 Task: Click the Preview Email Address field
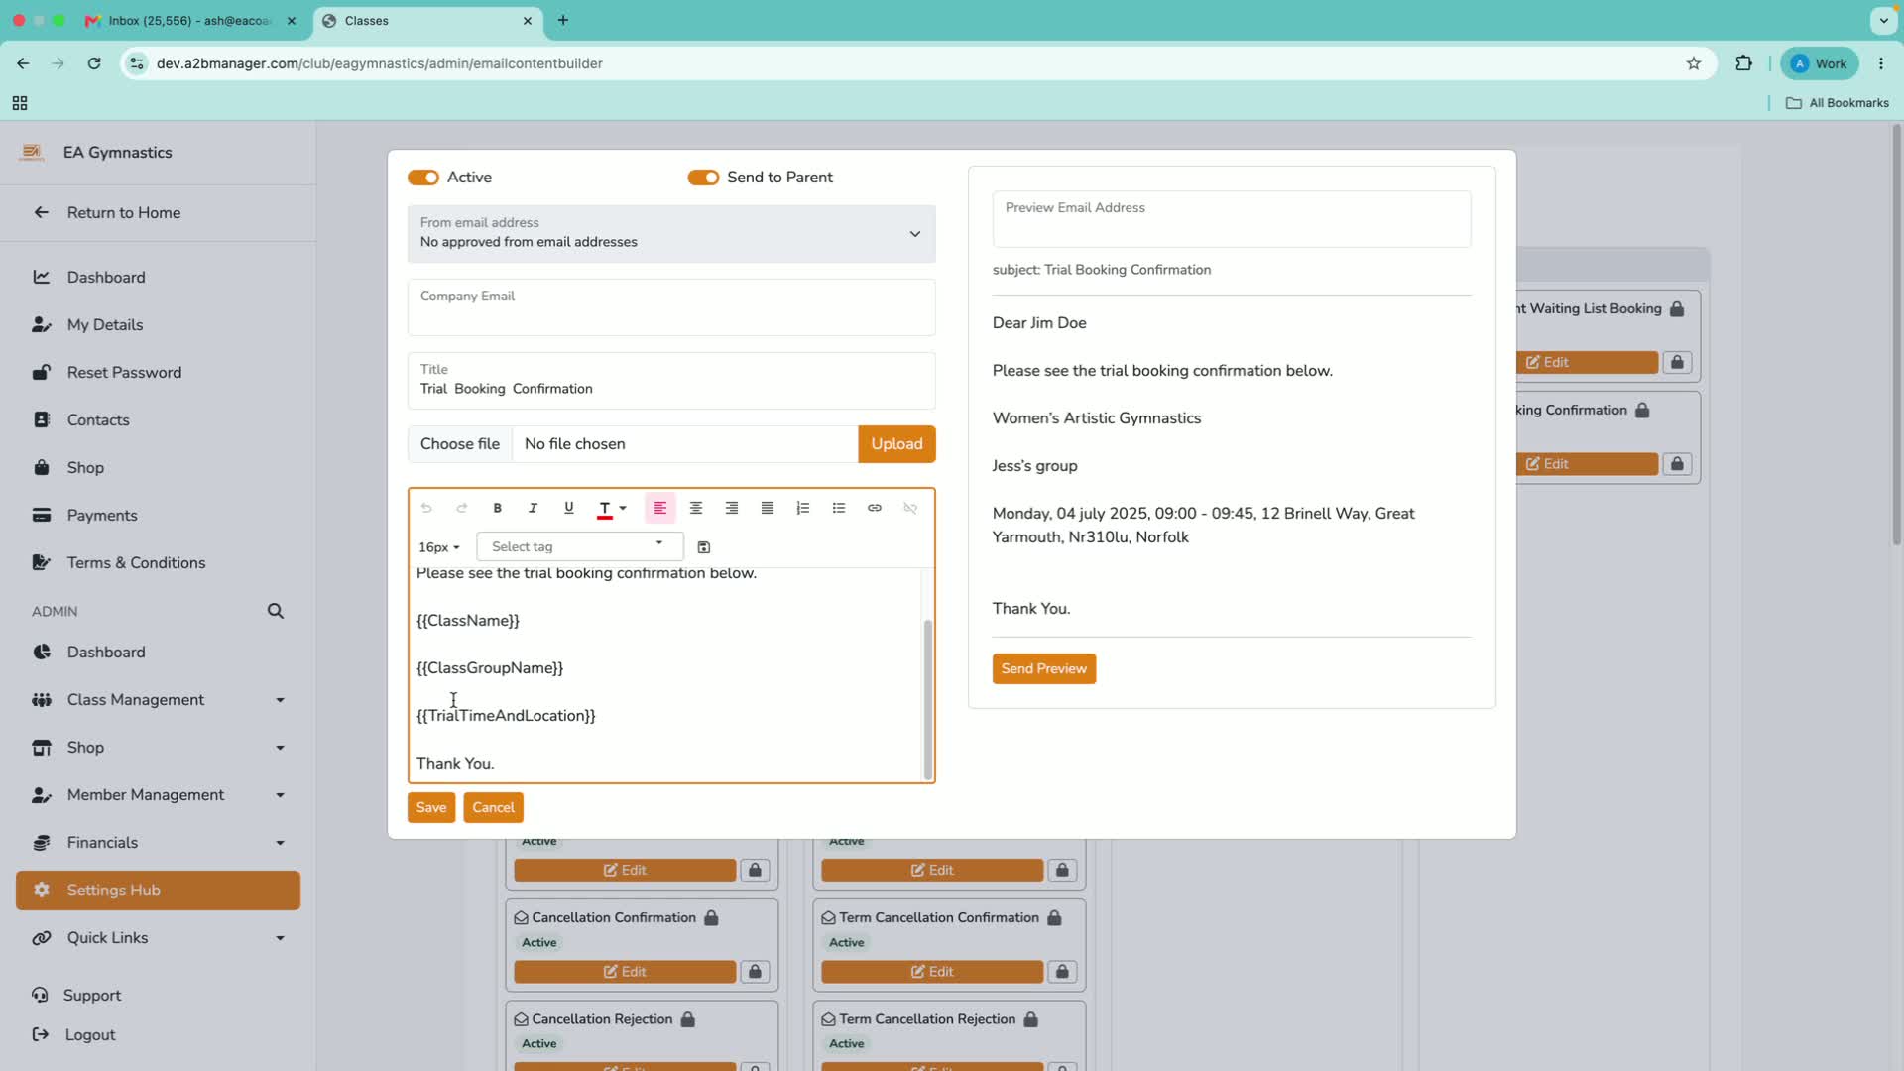click(x=1232, y=219)
